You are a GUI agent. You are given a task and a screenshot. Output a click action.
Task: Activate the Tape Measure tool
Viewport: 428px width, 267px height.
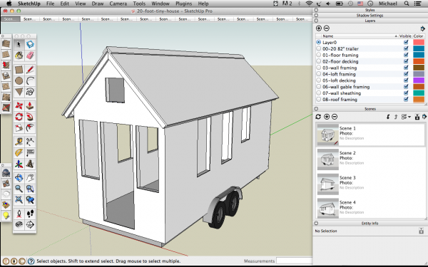(19, 142)
